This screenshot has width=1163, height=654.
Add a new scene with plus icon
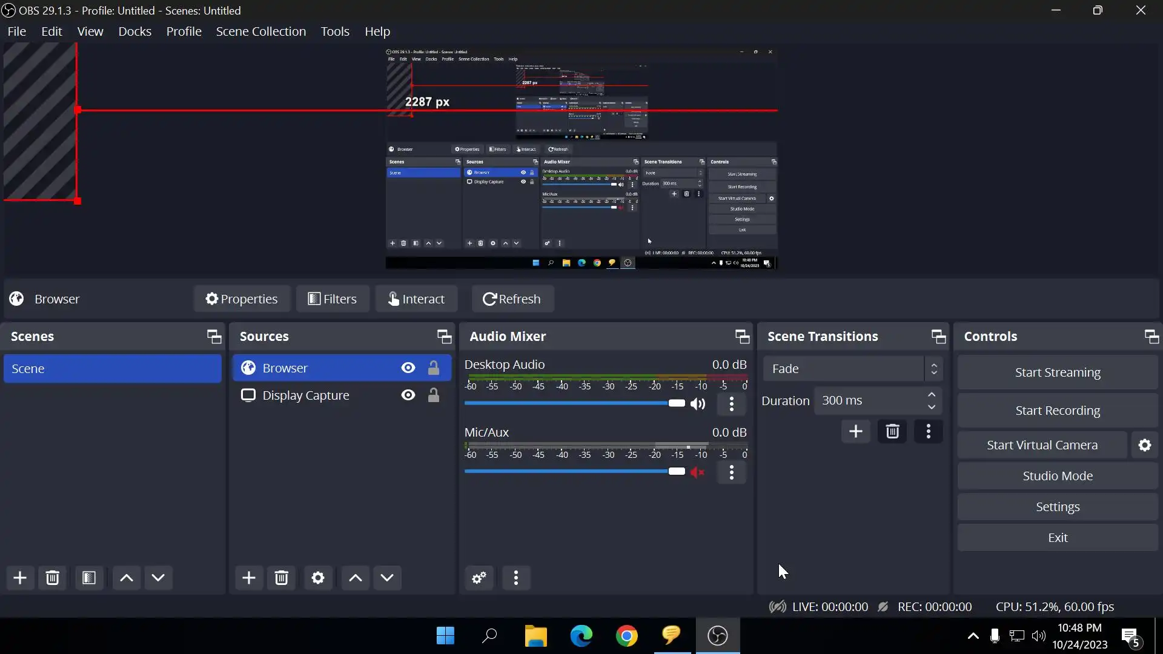click(x=20, y=578)
